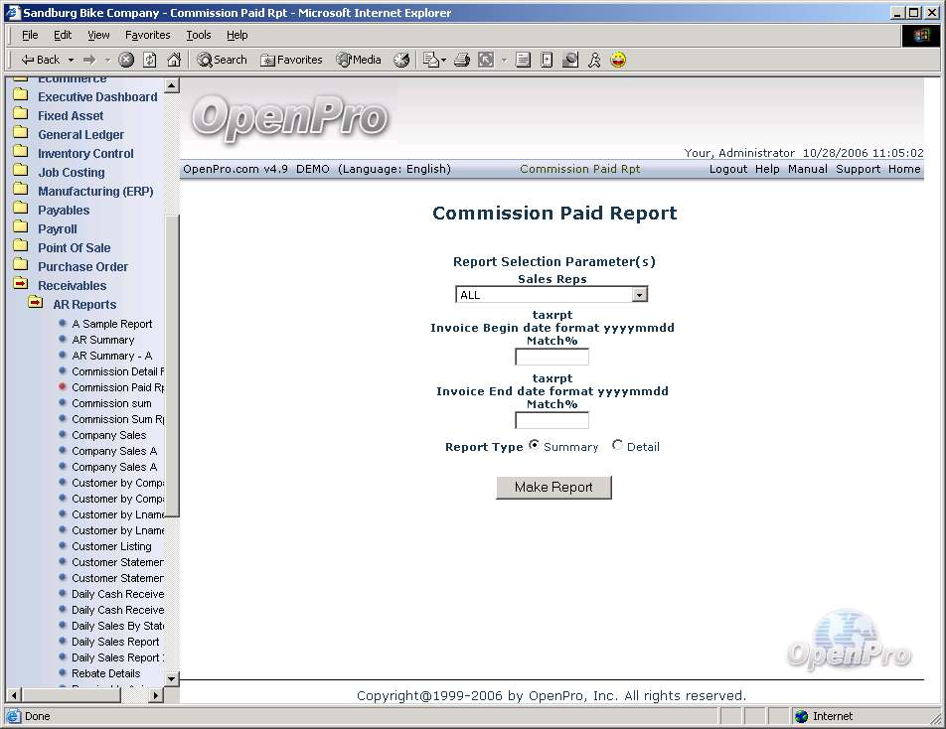This screenshot has width=946, height=729.
Task: Click the Payroll folder icon
Action: tap(20, 228)
